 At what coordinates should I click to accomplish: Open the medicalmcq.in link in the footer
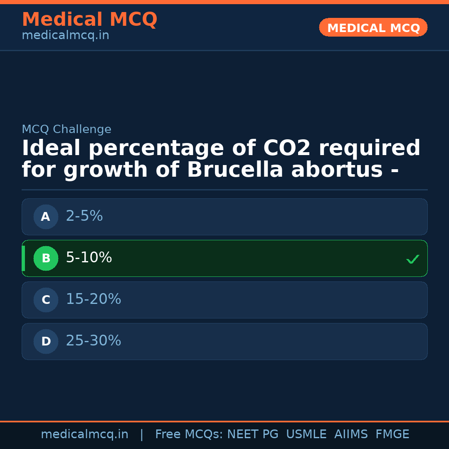click(x=84, y=434)
